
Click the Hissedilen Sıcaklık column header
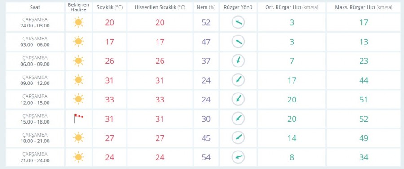click(x=160, y=8)
